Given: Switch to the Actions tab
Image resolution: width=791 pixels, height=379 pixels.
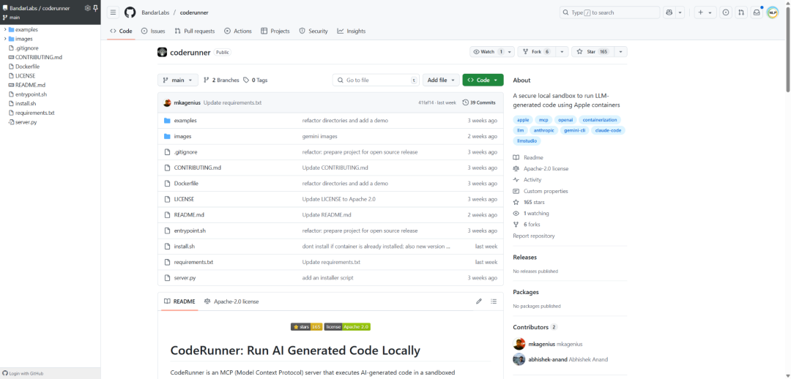Looking at the screenshot, I should tap(237, 31).
